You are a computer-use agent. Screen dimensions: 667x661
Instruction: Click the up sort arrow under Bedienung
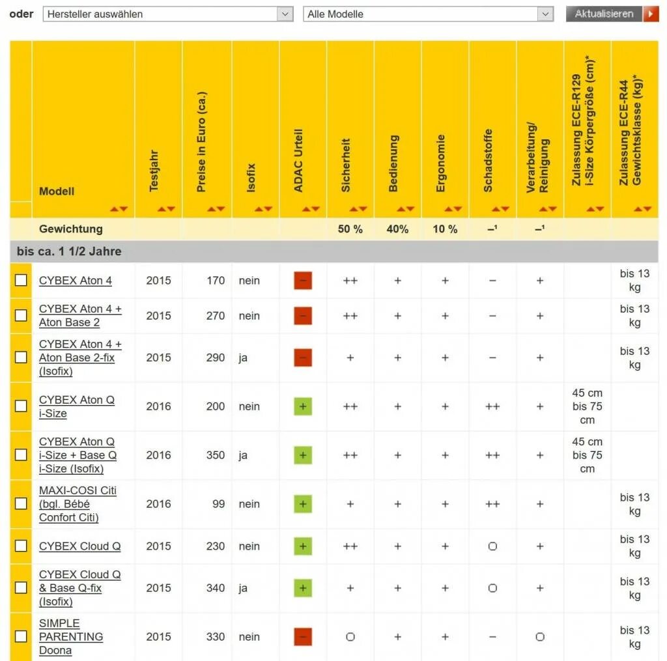click(x=401, y=209)
